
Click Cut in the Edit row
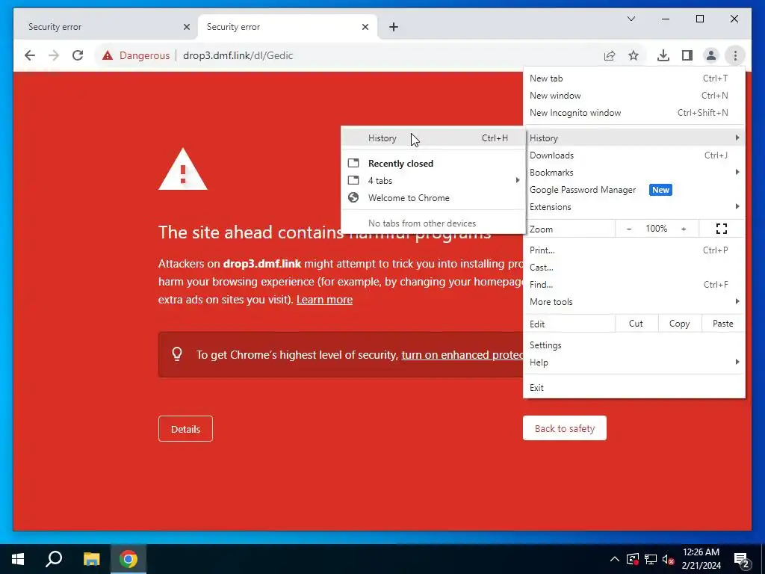tap(636, 323)
